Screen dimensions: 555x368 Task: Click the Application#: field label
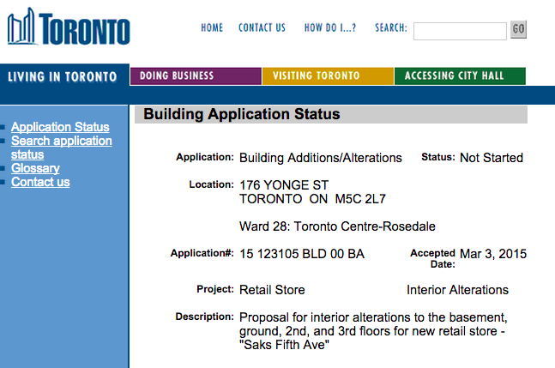(202, 253)
